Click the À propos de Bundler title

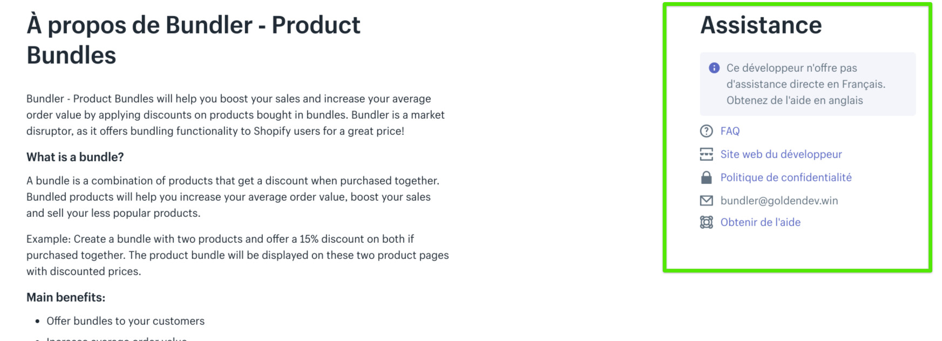[193, 40]
